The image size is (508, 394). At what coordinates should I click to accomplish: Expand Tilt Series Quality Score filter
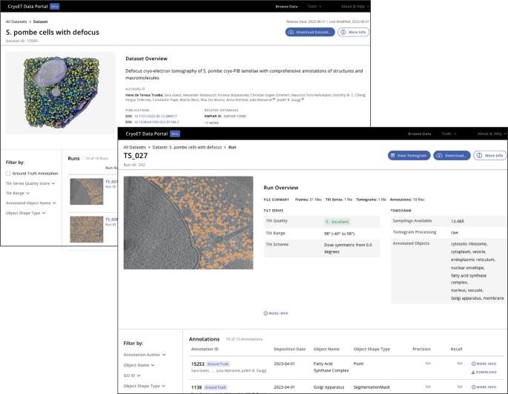(30, 183)
